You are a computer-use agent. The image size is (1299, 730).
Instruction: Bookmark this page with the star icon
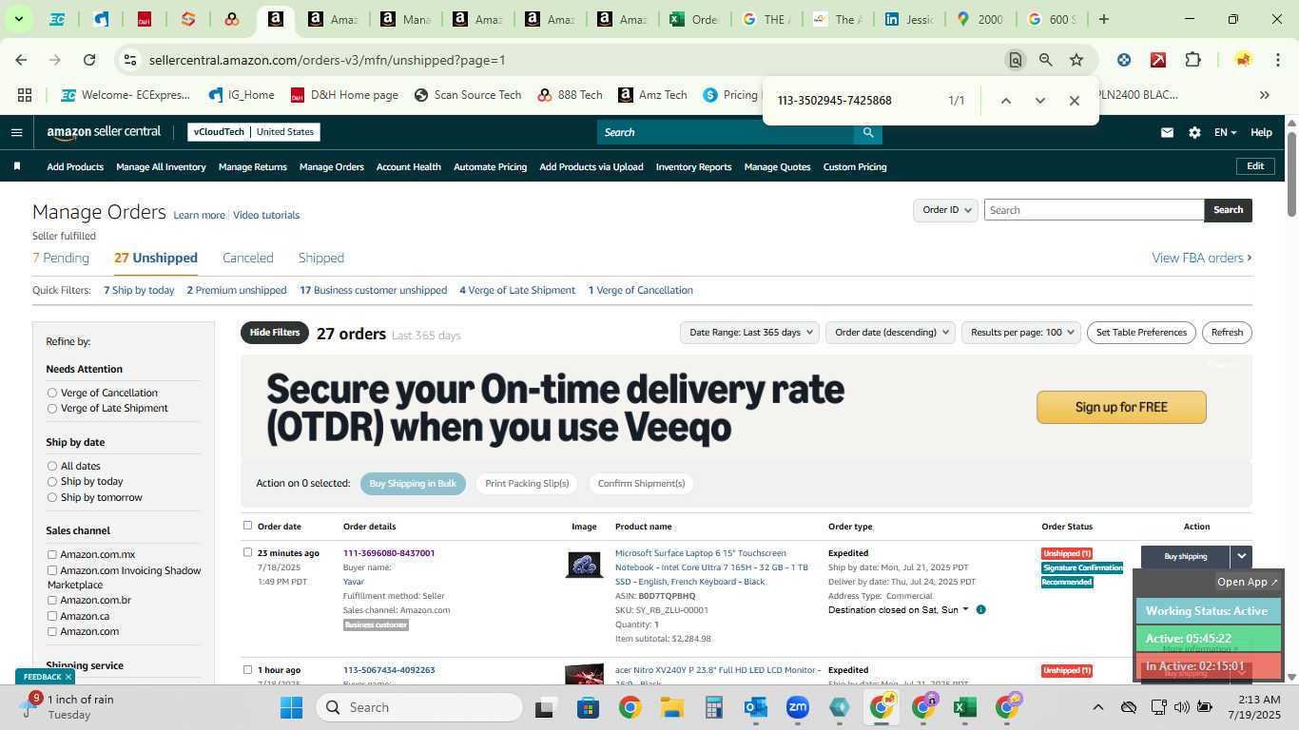(1076, 60)
